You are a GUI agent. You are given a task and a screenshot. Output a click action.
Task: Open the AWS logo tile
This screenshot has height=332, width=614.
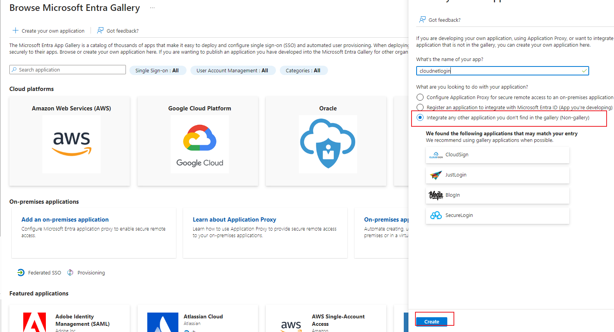[x=72, y=144]
